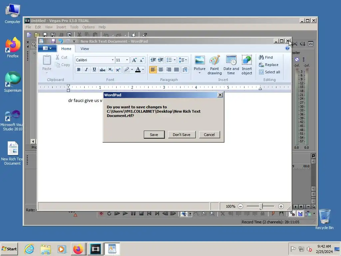Open Vegas Pro Edit menu
This screenshot has width=341, height=256.
click(38, 27)
